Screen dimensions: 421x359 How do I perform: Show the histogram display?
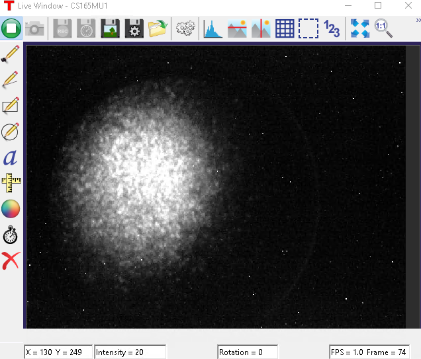tap(212, 28)
